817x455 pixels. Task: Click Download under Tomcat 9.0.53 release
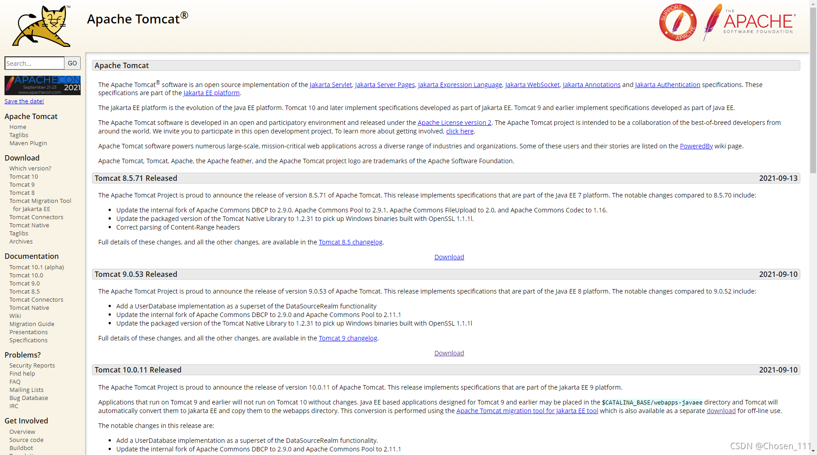click(x=449, y=353)
